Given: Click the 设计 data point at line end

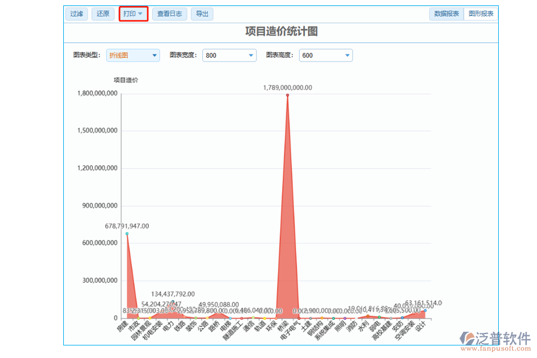Looking at the screenshot, I should tap(425, 310).
